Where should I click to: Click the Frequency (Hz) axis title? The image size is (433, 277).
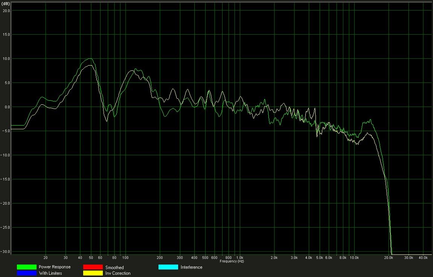click(x=232, y=261)
